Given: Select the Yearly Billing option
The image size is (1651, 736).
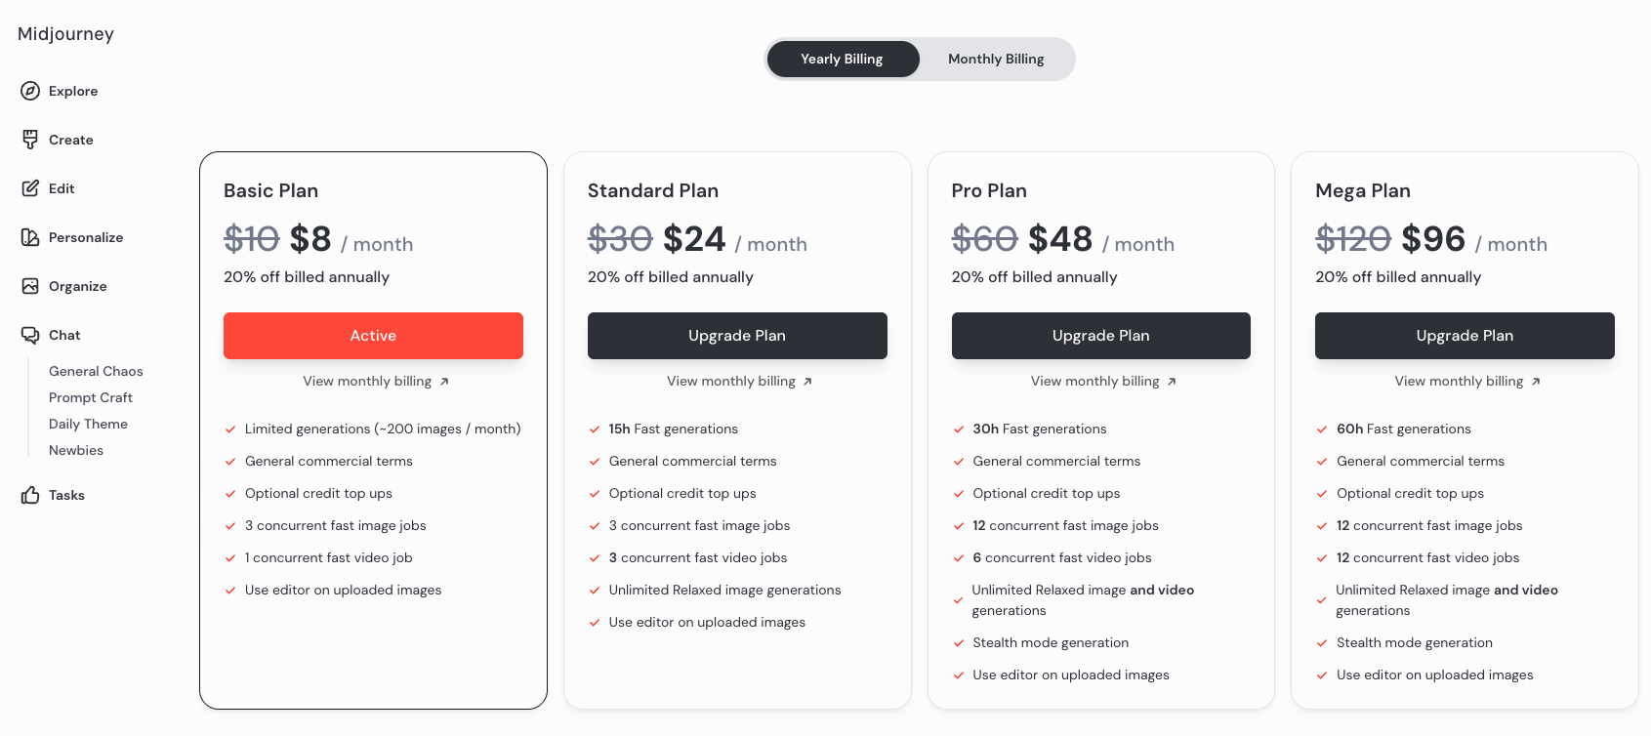Looking at the screenshot, I should pos(842,59).
